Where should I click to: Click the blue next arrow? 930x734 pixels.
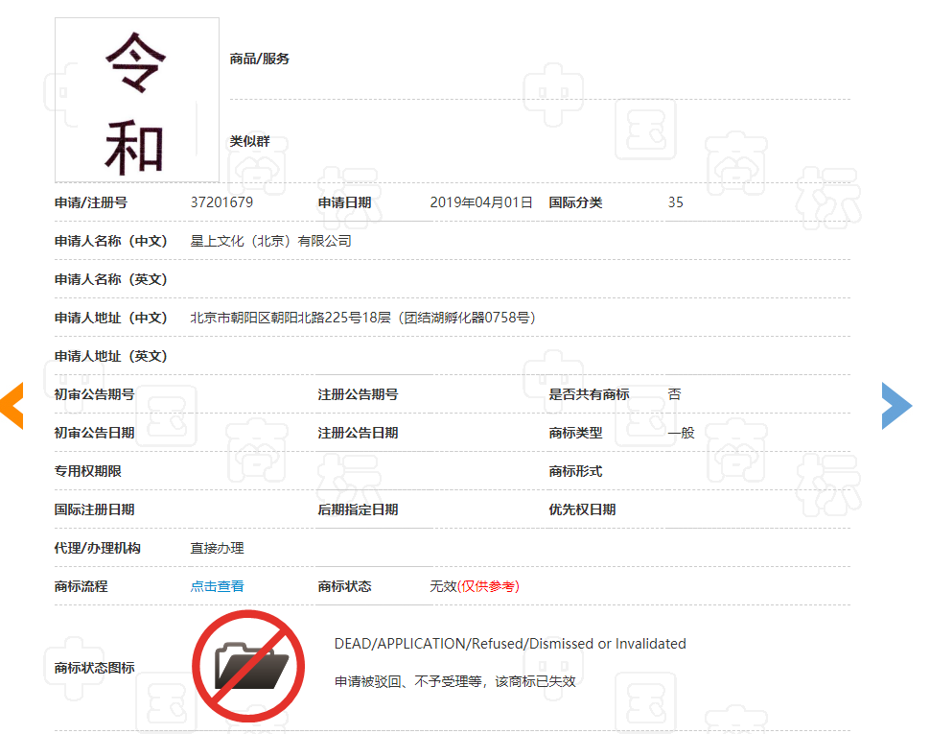tap(895, 405)
